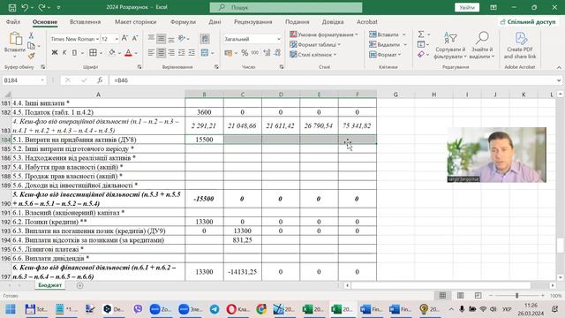Switch to the Формули tab

pyautogui.click(x=183, y=21)
